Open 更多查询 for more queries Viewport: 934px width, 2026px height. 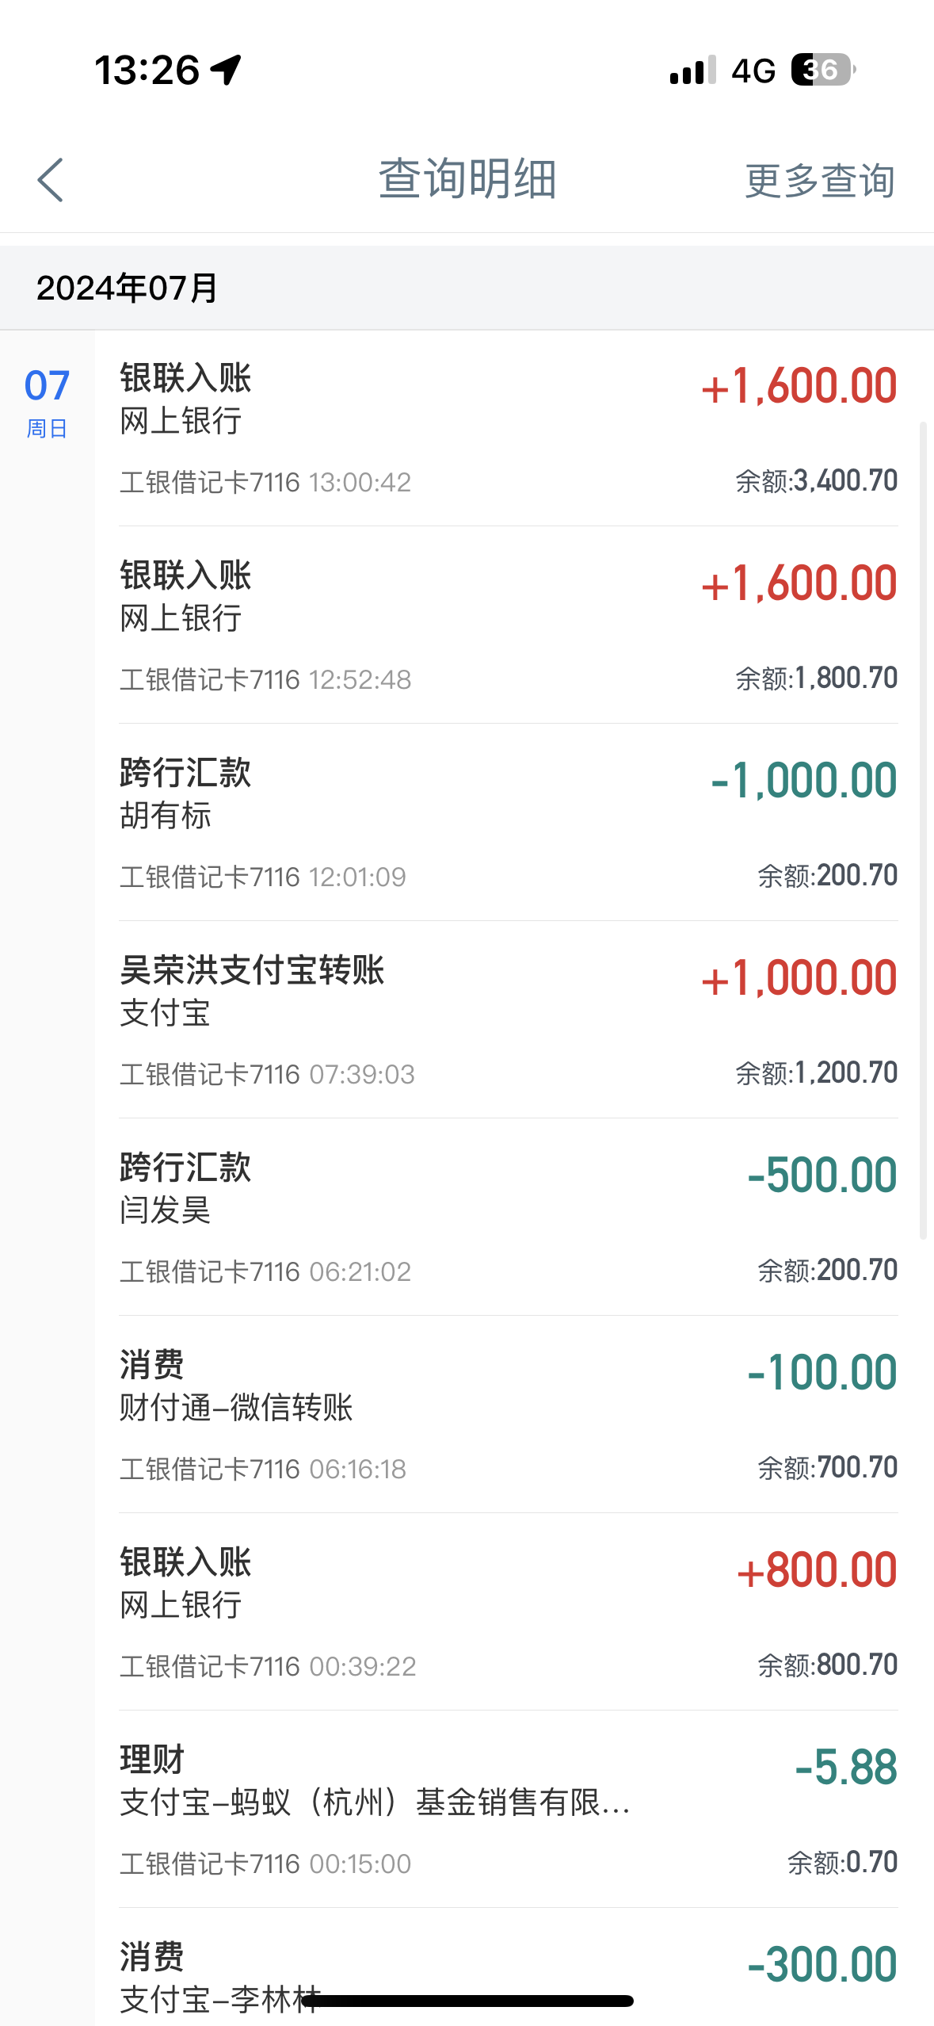pyautogui.click(x=819, y=181)
